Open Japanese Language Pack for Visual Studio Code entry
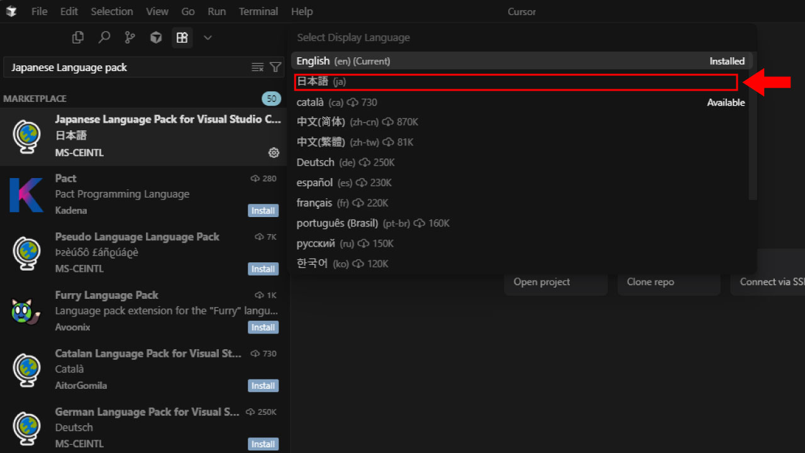Image resolution: width=805 pixels, height=453 pixels. coord(145,137)
